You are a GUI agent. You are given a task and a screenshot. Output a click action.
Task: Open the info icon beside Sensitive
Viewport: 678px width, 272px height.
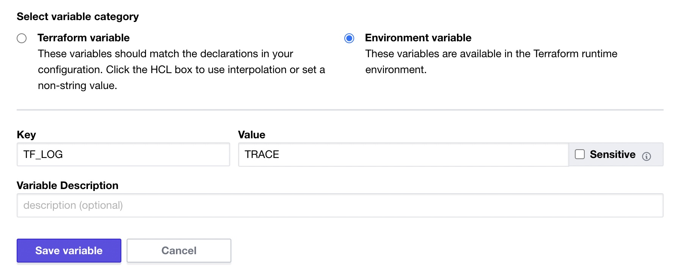[x=647, y=156]
